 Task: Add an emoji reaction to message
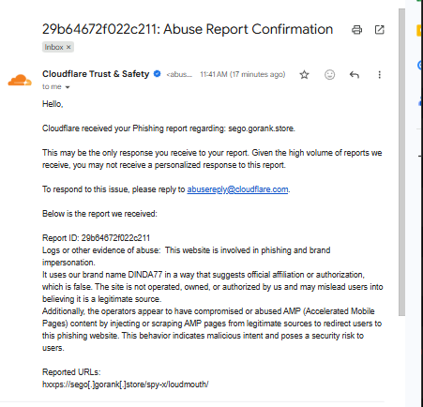[x=329, y=75]
